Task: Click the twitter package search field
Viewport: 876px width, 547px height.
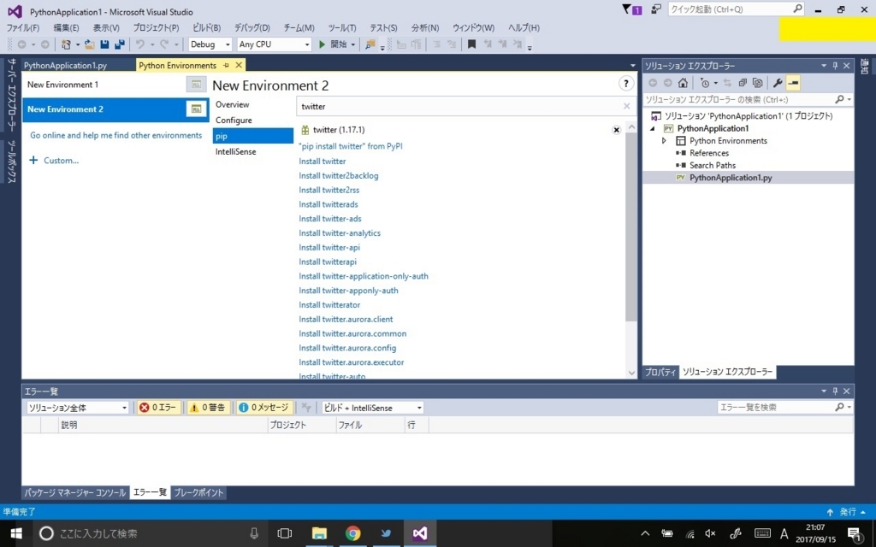Action: [459, 106]
